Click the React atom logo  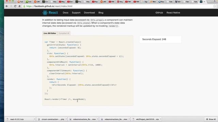coord(45,13)
